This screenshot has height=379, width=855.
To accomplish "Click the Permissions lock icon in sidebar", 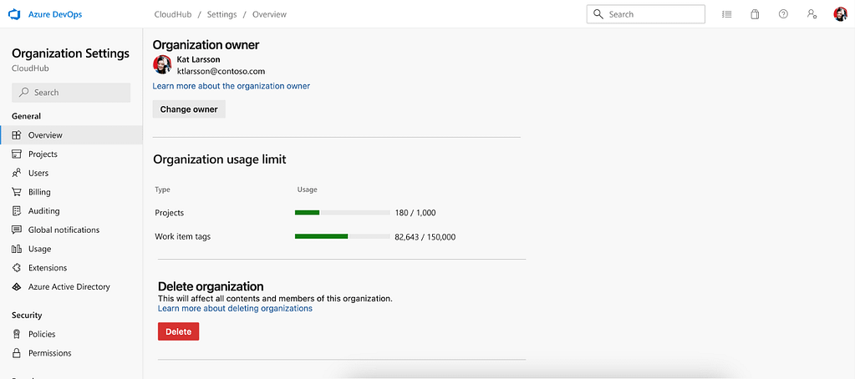I will pyautogui.click(x=17, y=353).
